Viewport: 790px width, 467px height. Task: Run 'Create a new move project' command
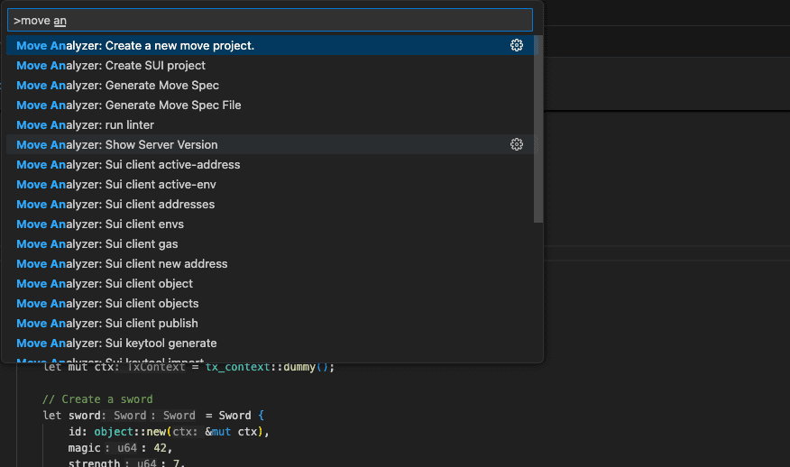[x=270, y=45]
